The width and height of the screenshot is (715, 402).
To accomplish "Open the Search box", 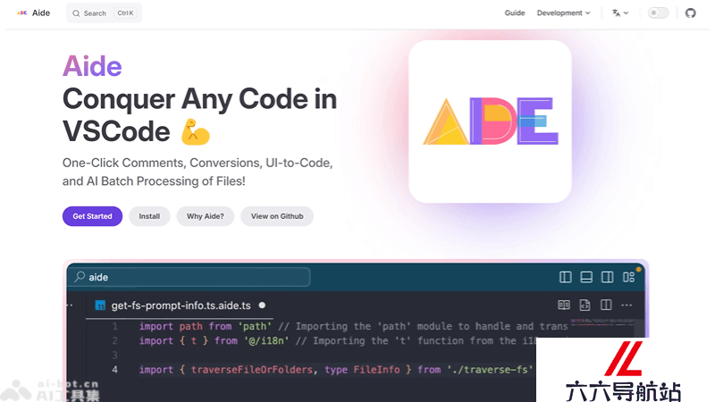I will coord(104,13).
